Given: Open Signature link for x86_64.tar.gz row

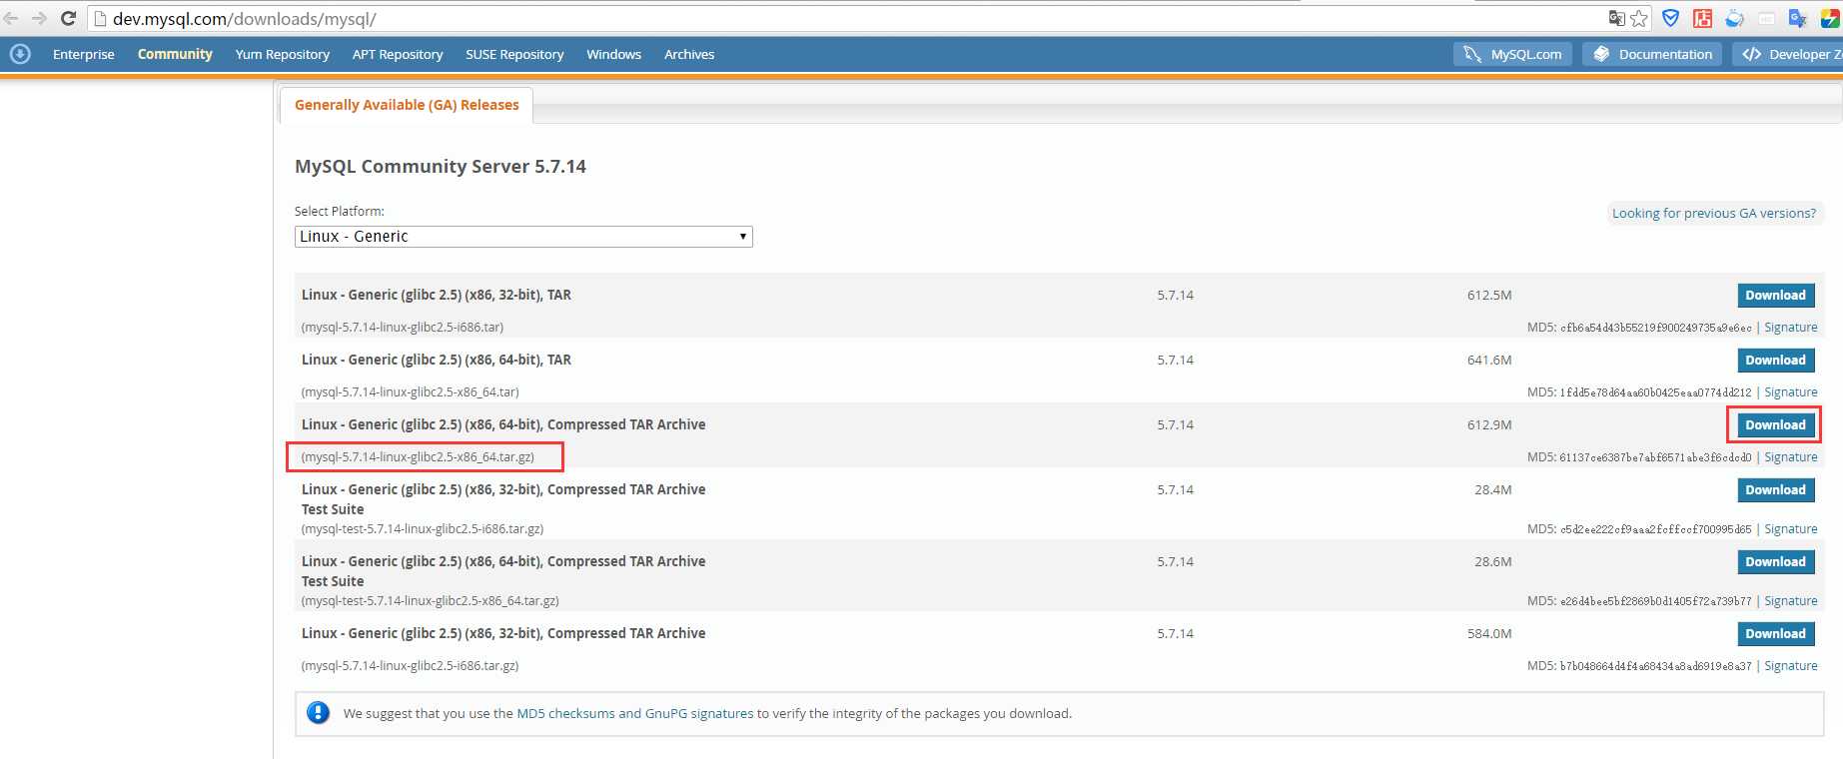Looking at the screenshot, I should tap(1791, 457).
